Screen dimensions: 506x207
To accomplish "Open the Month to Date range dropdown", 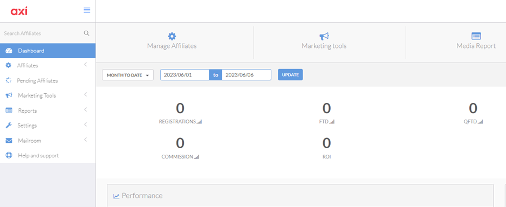I will 128,75.
